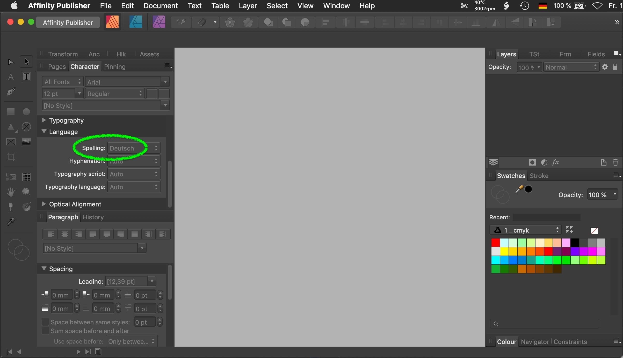Click the Layers panel lock icon
The image size is (623, 358).
click(x=615, y=67)
